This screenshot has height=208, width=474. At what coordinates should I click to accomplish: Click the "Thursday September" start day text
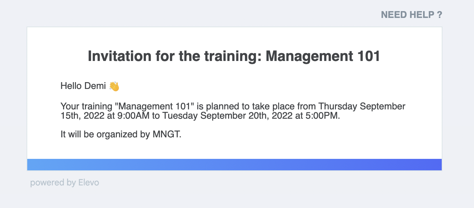click(362, 107)
